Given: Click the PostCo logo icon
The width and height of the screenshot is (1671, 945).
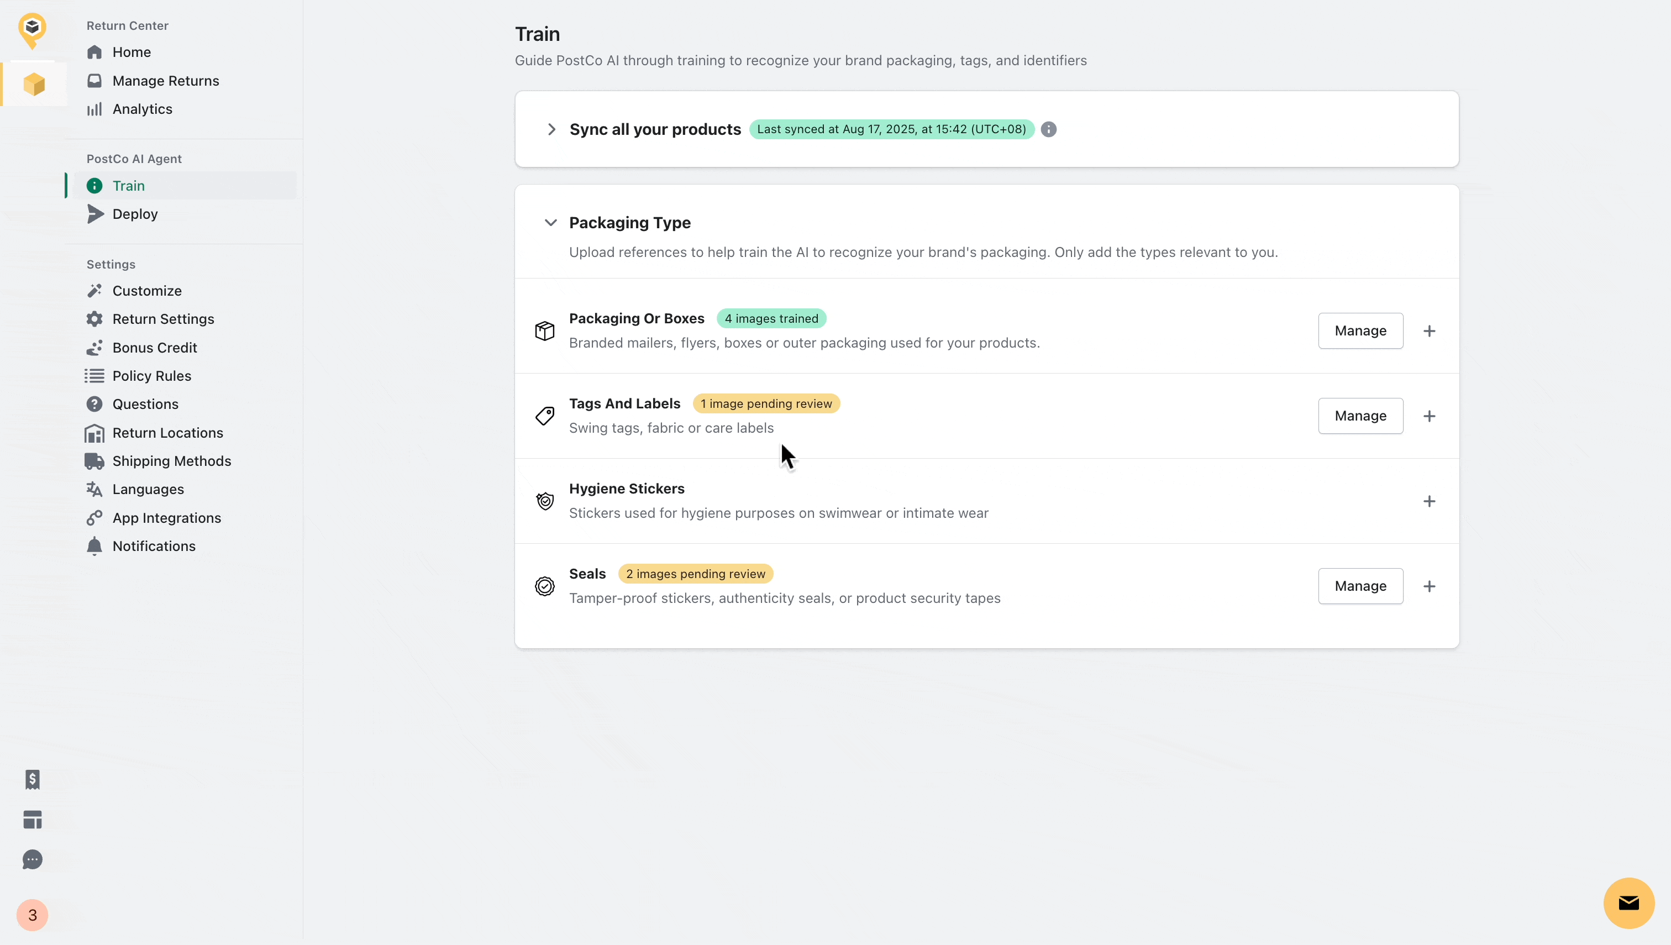Looking at the screenshot, I should 32,30.
